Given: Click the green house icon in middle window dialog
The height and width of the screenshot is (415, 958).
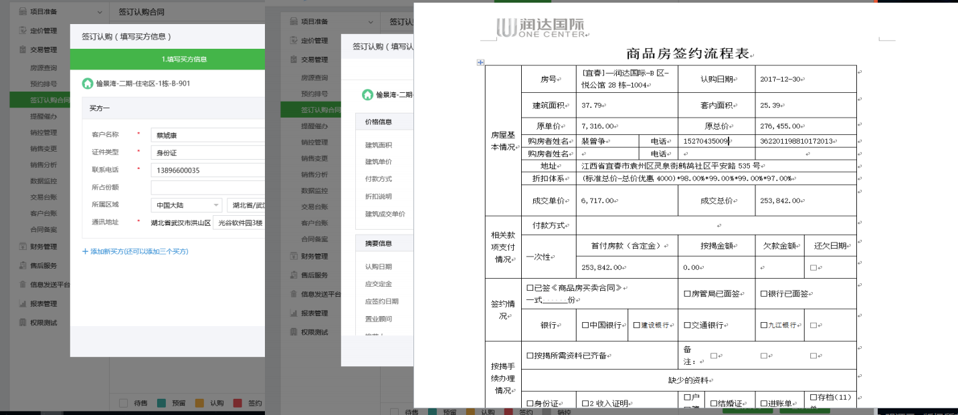Looking at the screenshot, I should point(367,95).
